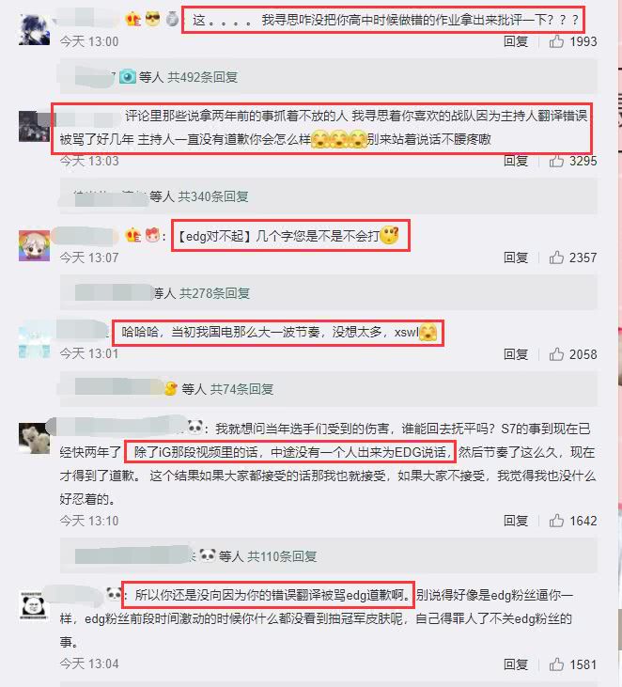Image resolution: width=622 pixels, height=687 pixels.
Task: Like the comment with 1993 thumbs-up
Action: tap(556, 41)
